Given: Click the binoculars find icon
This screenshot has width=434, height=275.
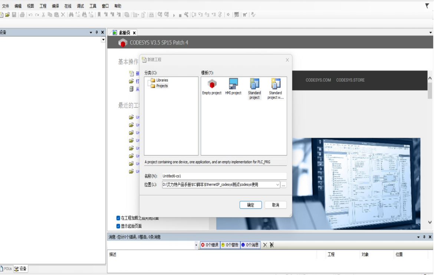Looking at the screenshot, I should click(71, 15).
